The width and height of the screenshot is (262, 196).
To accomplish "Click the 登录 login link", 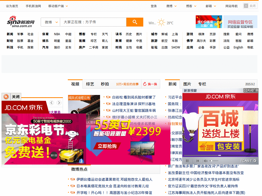I will 154,6.
